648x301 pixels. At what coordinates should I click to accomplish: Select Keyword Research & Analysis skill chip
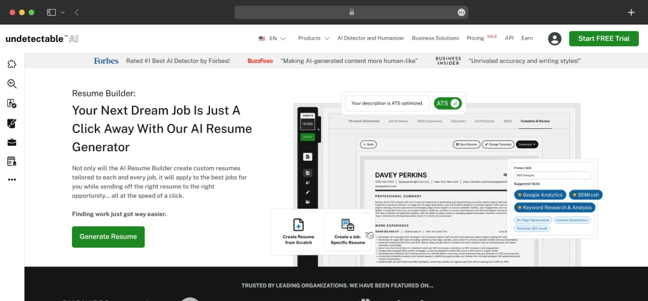(554, 207)
